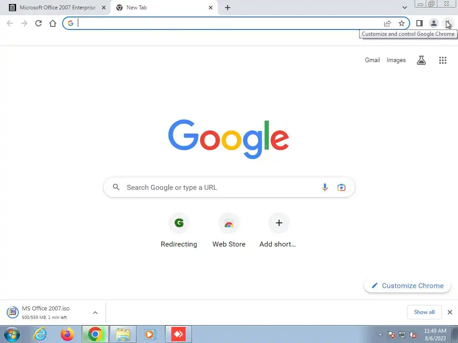458x343 pixels.
Task: Switch to the Microsoft Office 2007 Enterprise tab
Action: click(x=55, y=8)
